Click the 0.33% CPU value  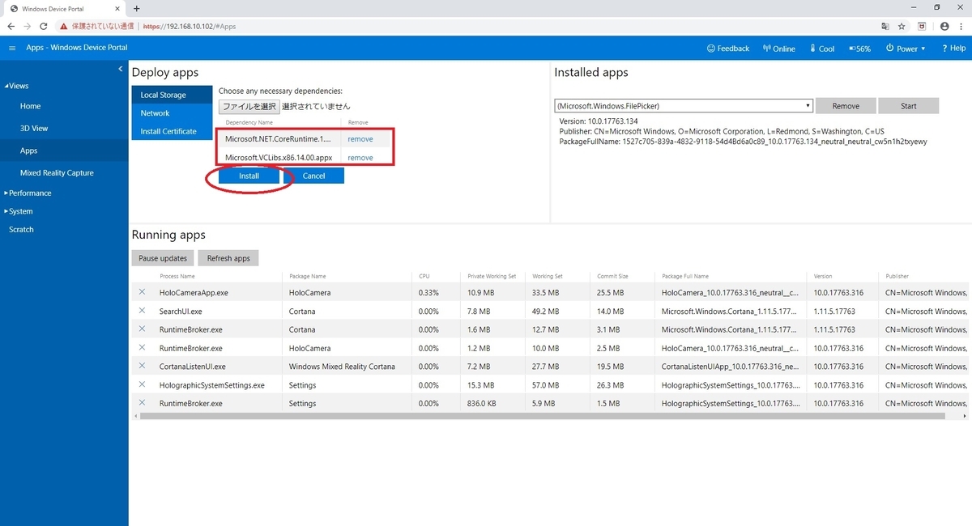pos(428,292)
